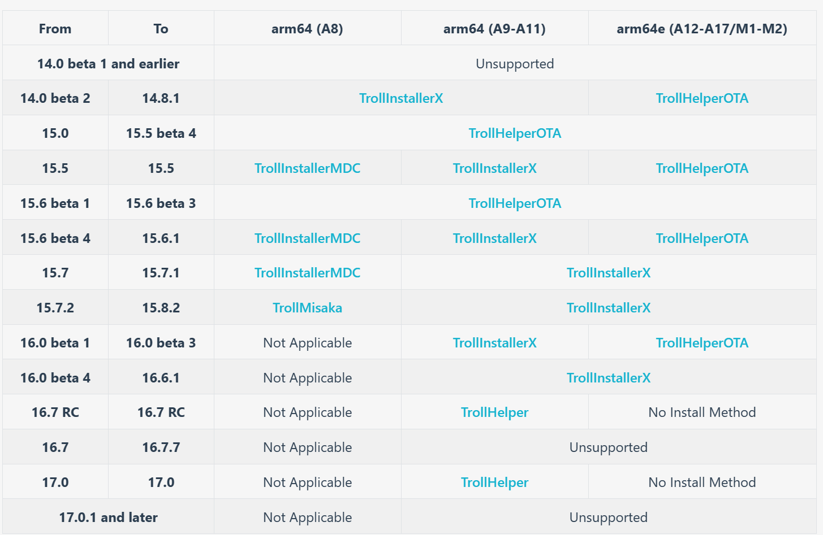The height and width of the screenshot is (535, 823).
Task: Open TrollInstallerMDC link in 15.5 row
Action: pos(307,168)
